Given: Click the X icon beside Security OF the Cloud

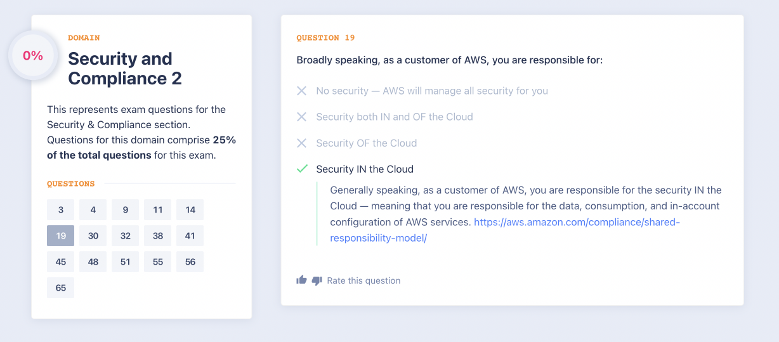Looking at the screenshot, I should (x=302, y=143).
